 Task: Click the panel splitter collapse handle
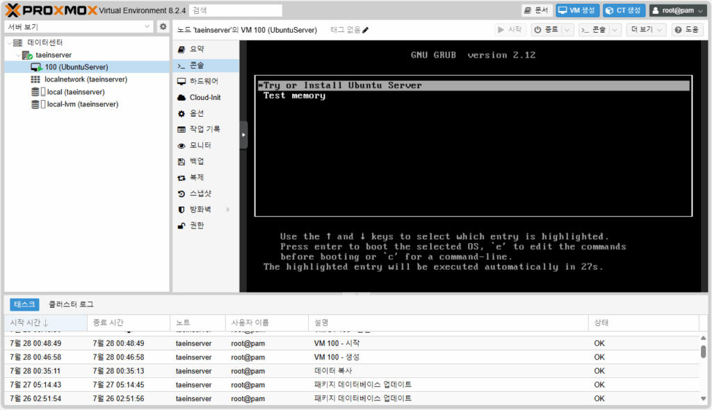356,294
